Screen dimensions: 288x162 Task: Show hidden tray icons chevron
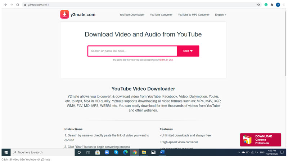tap(239, 152)
